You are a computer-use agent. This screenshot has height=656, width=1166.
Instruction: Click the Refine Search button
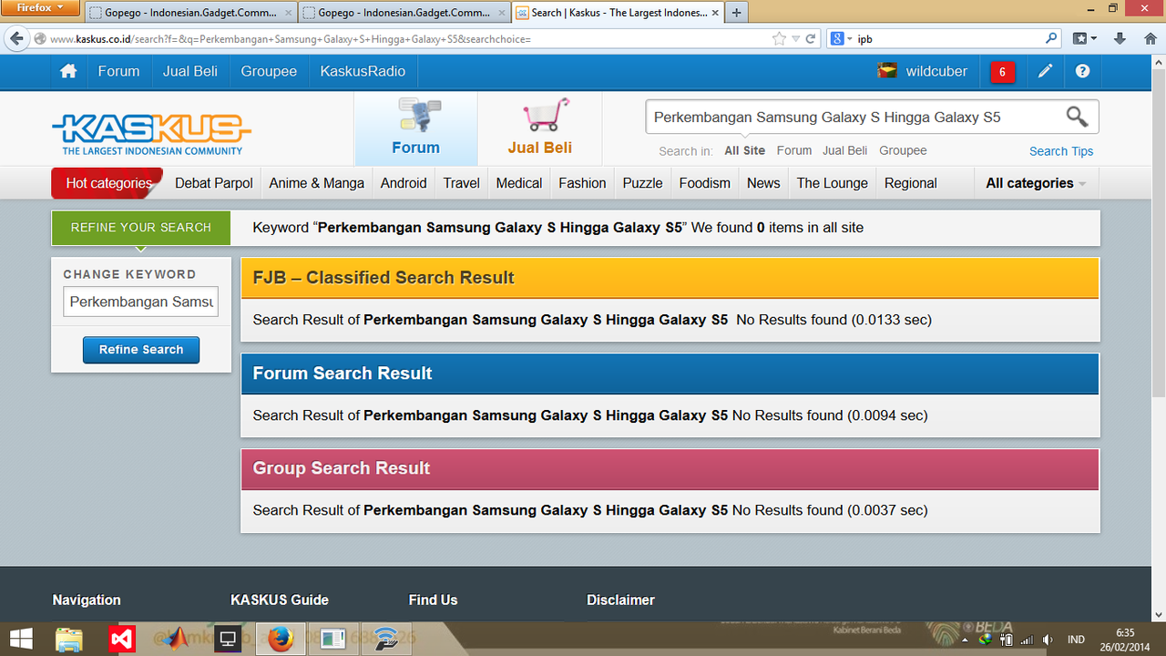pyautogui.click(x=141, y=350)
